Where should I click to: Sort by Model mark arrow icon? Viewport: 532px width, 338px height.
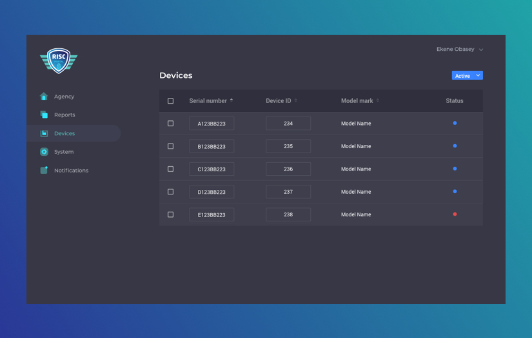tap(378, 100)
